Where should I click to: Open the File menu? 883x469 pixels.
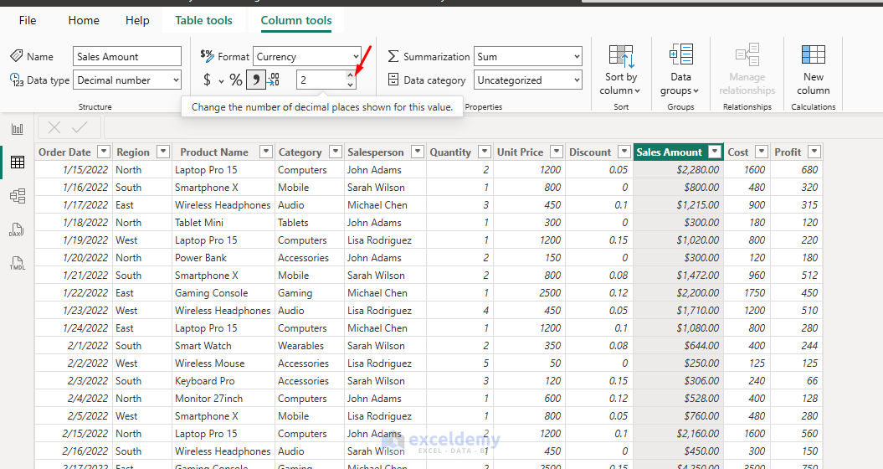pos(28,20)
